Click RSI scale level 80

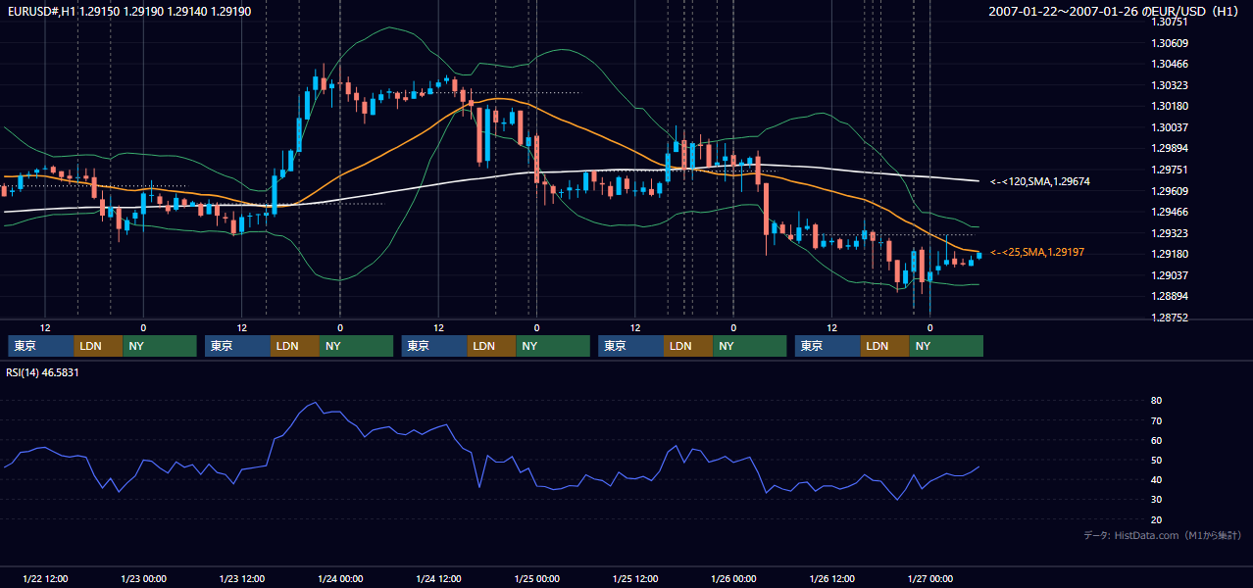(x=1157, y=401)
